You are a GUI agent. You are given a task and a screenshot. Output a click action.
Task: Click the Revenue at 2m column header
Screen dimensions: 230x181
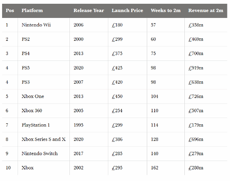206,10
